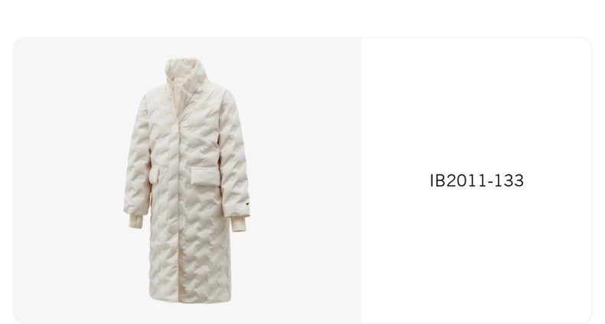
Task: Click the blank white area above the card
Action: tap(302, 18)
